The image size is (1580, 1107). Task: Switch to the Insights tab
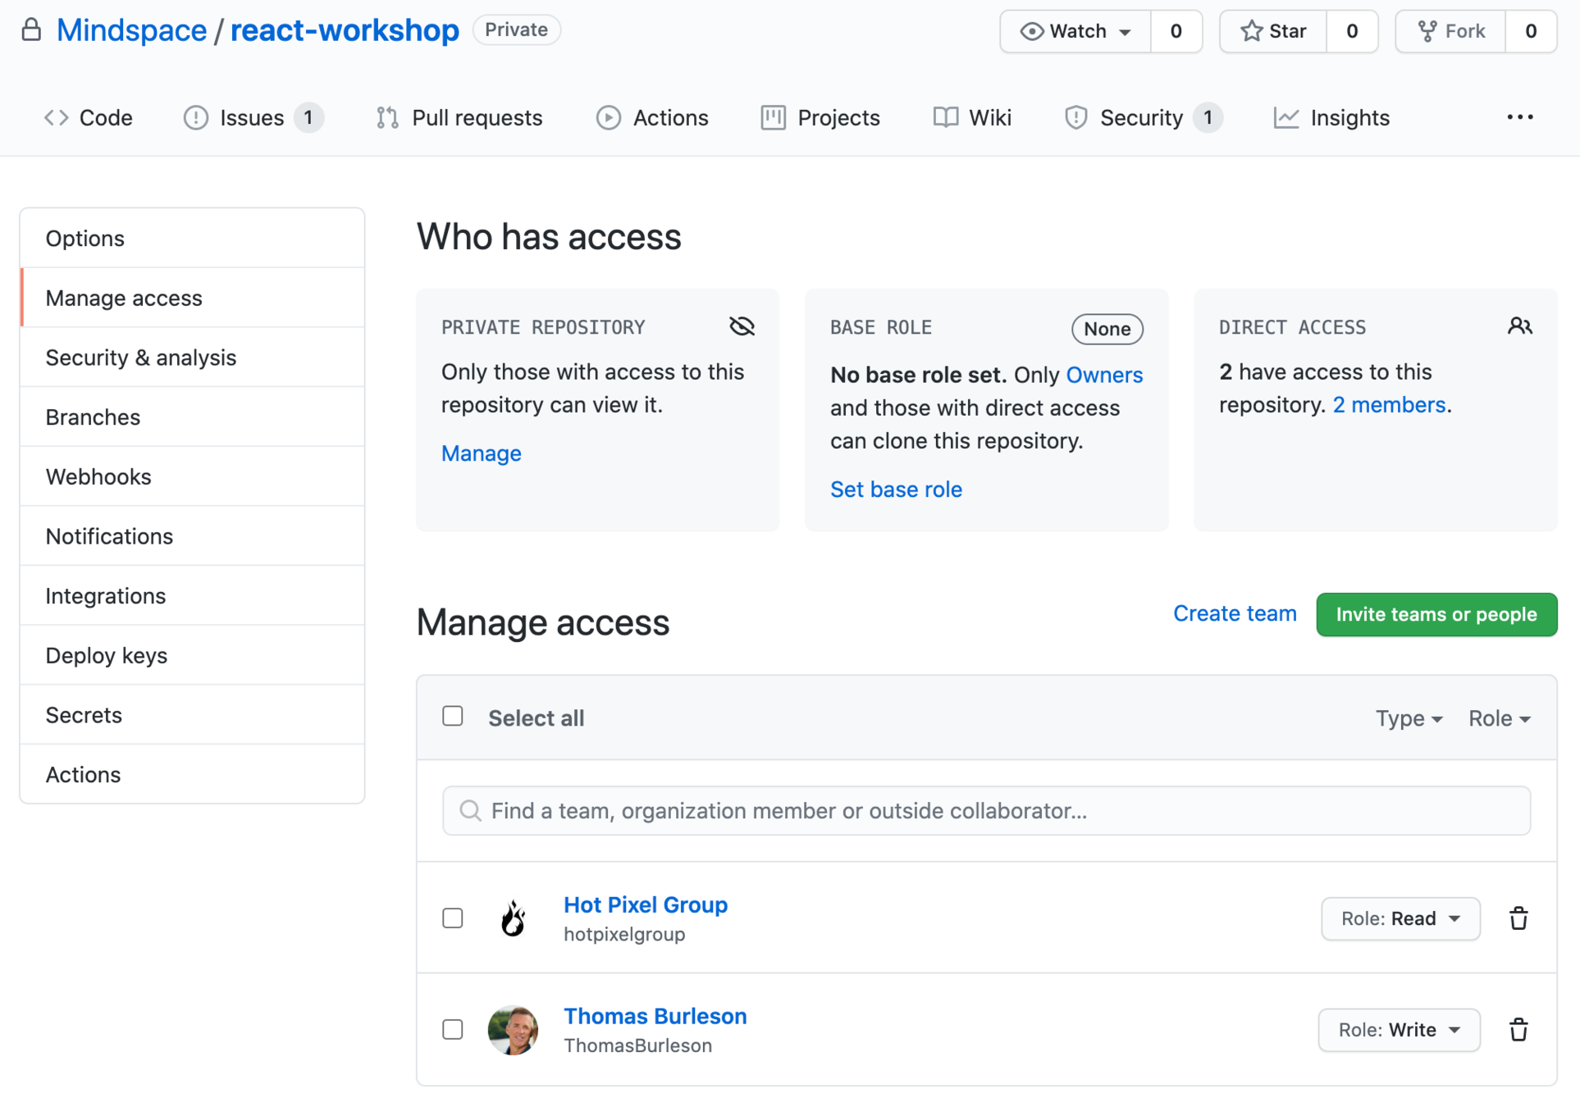pos(1332,118)
